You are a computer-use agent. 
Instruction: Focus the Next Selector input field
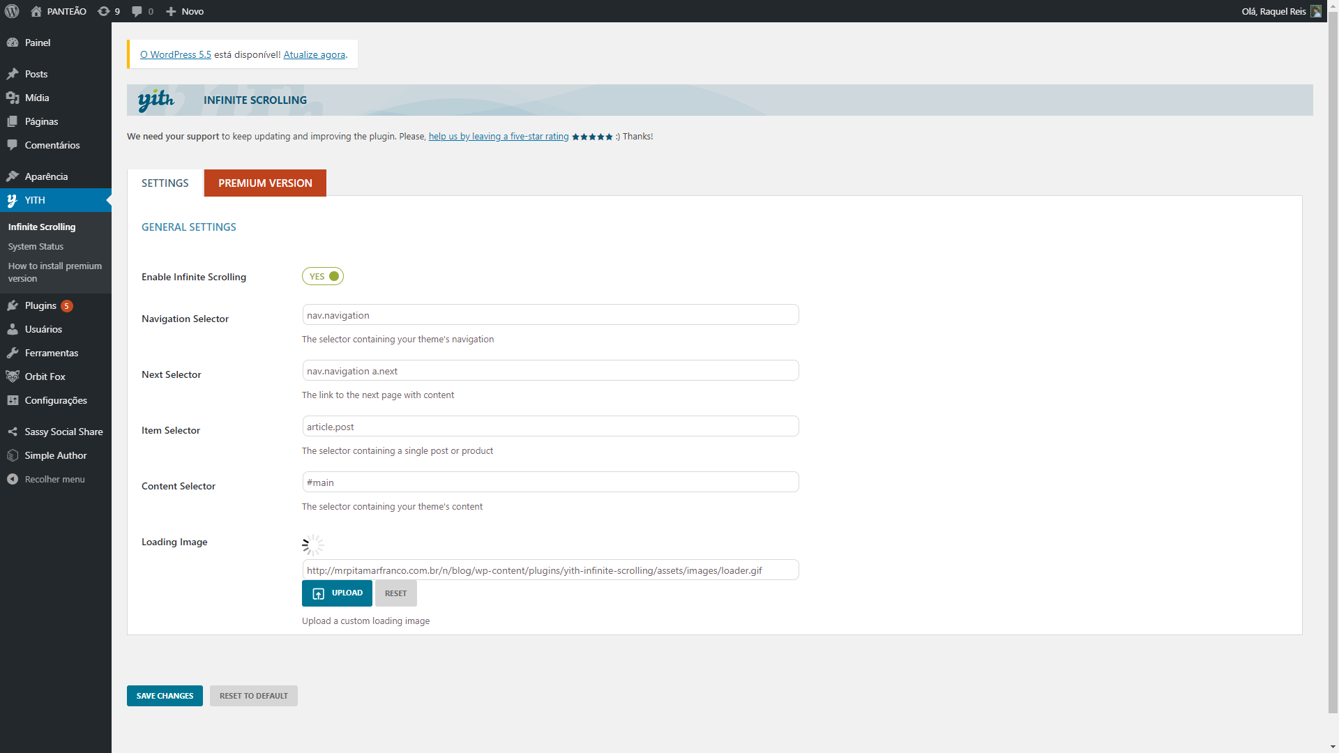pyautogui.click(x=550, y=370)
